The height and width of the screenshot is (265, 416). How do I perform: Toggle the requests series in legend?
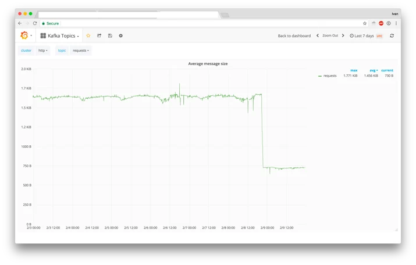pyautogui.click(x=330, y=76)
